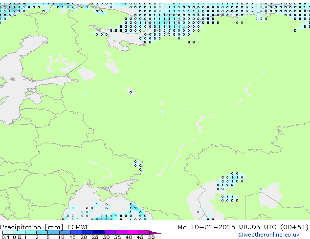Click the "15" legend scale label
Image resolution: width=310 pixels, height=239 pixels.
[72, 237]
